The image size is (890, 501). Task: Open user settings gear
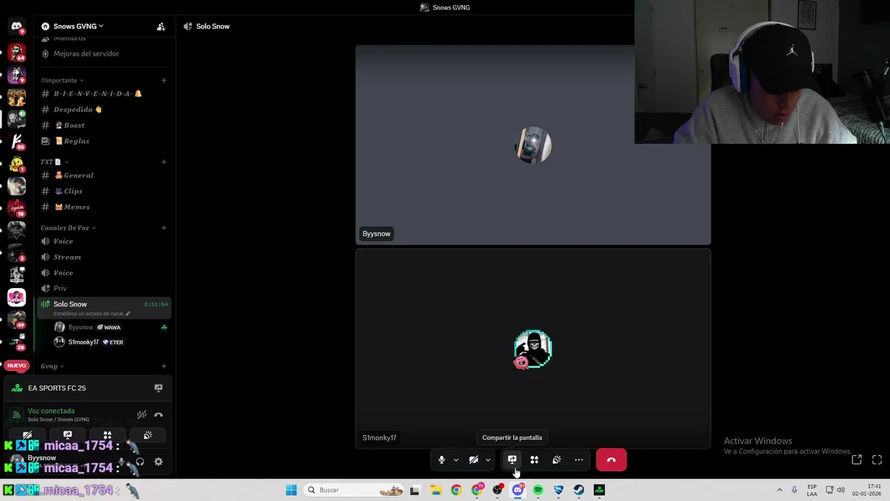click(159, 461)
